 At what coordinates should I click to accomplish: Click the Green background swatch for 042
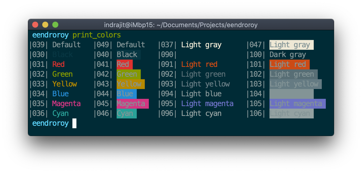coord(129,74)
